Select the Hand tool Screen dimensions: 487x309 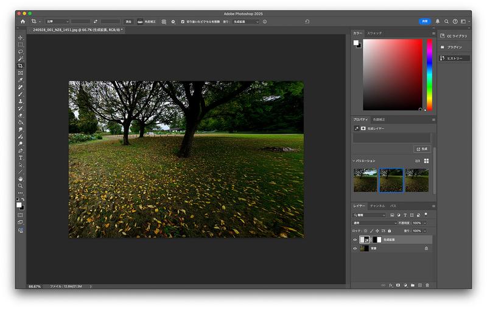(20, 179)
